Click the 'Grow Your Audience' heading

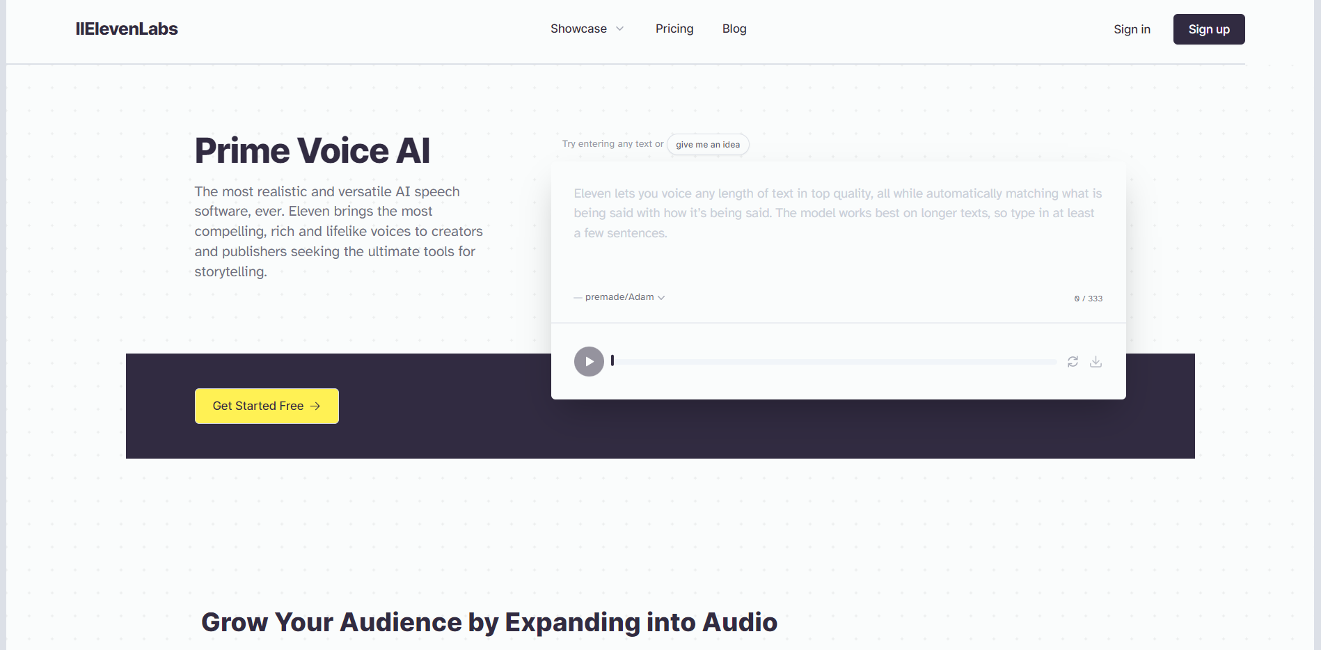[x=489, y=622]
